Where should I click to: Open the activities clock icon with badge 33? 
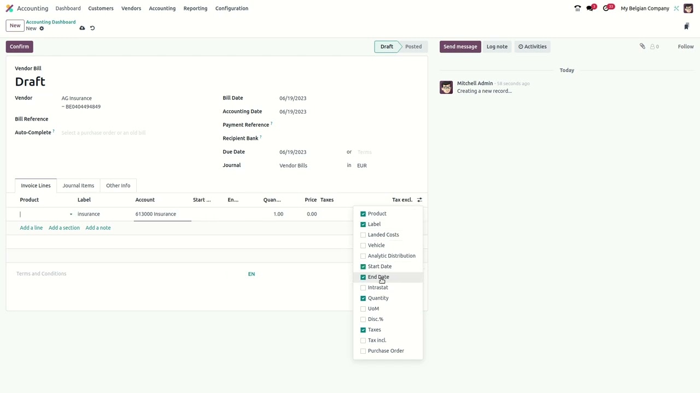[607, 8]
